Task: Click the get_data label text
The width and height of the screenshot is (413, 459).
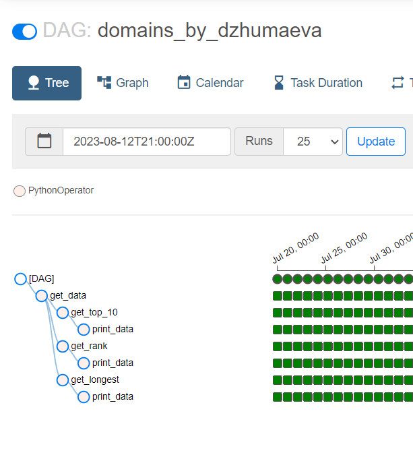Action: pyautogui.click(x=68, y=295)
